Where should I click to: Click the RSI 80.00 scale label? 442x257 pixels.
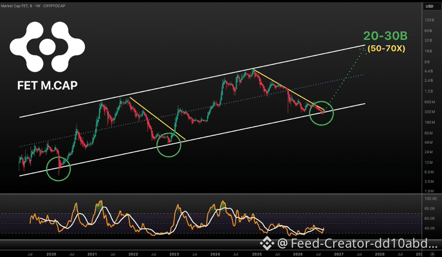[x=429, y=209]
